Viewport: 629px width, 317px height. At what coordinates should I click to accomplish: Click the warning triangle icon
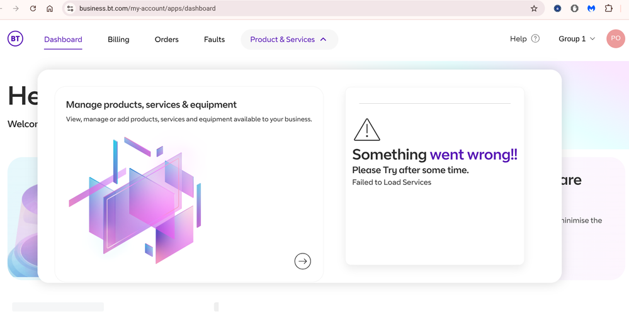point(366,130)
